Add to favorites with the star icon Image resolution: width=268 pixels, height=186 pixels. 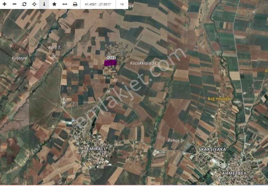(x=54, y=4)
